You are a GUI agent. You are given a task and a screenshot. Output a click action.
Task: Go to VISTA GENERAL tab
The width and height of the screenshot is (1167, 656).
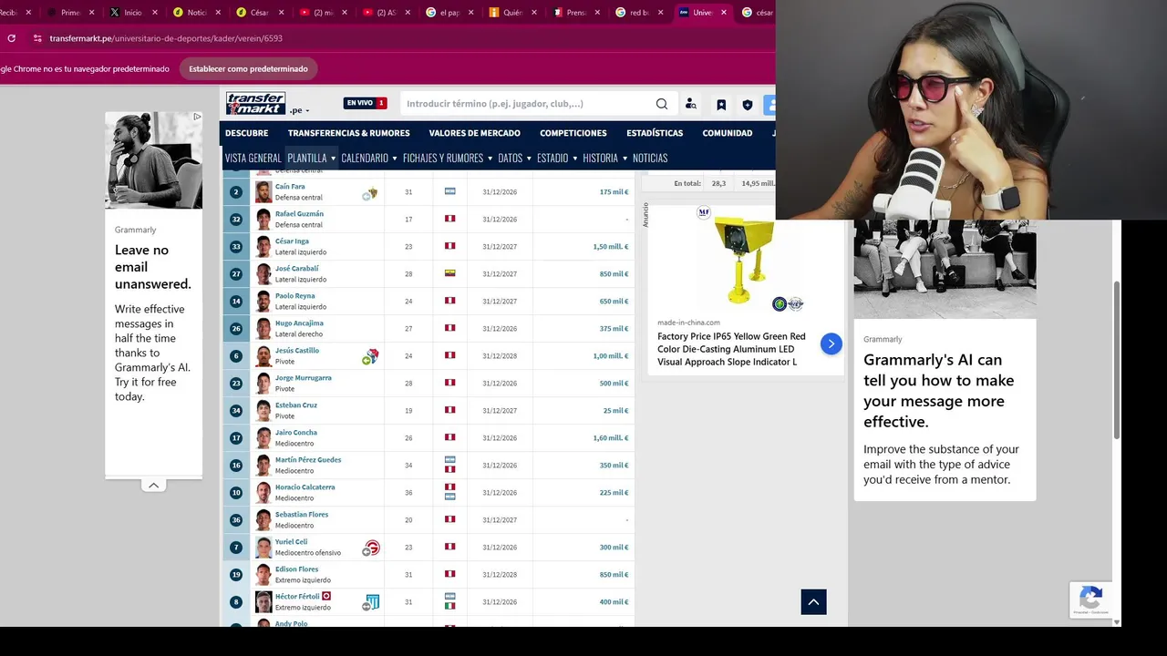pos(253,158)
